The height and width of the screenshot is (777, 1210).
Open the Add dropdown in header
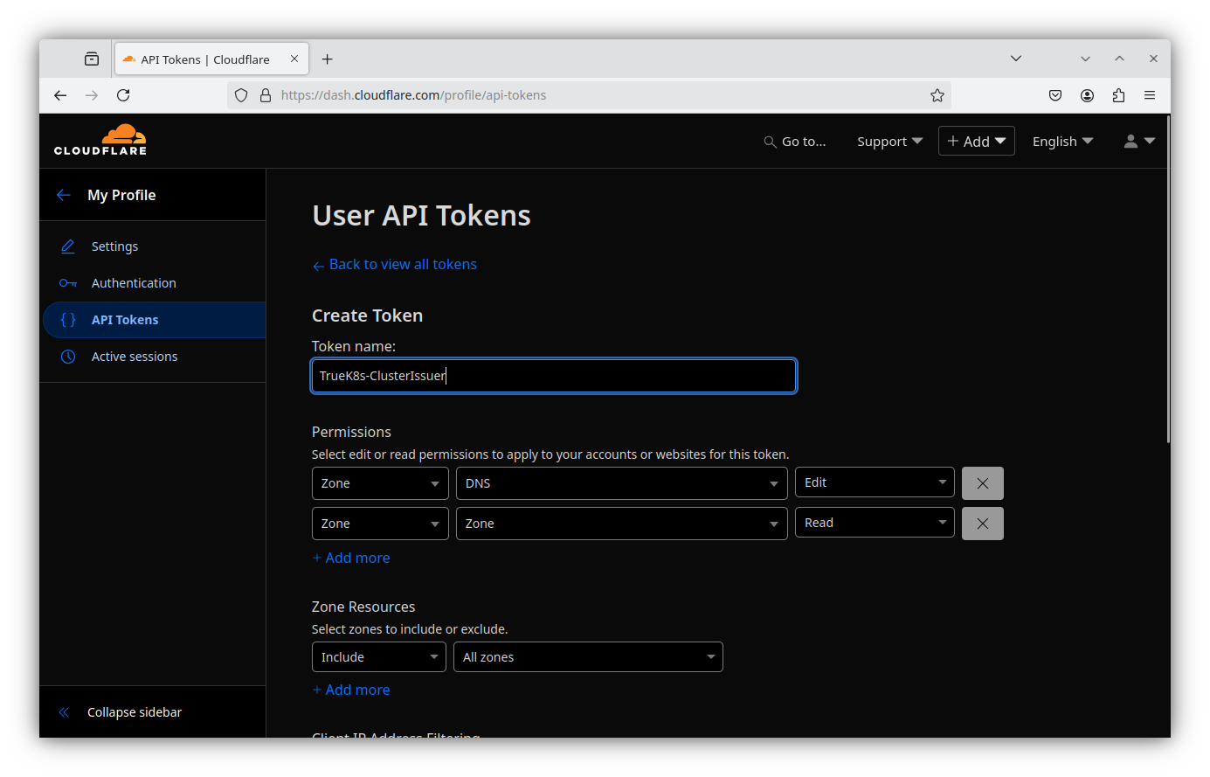point(976,141)
